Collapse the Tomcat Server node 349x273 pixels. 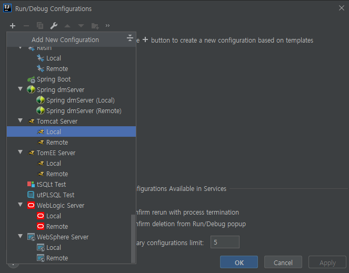point(21,121)
